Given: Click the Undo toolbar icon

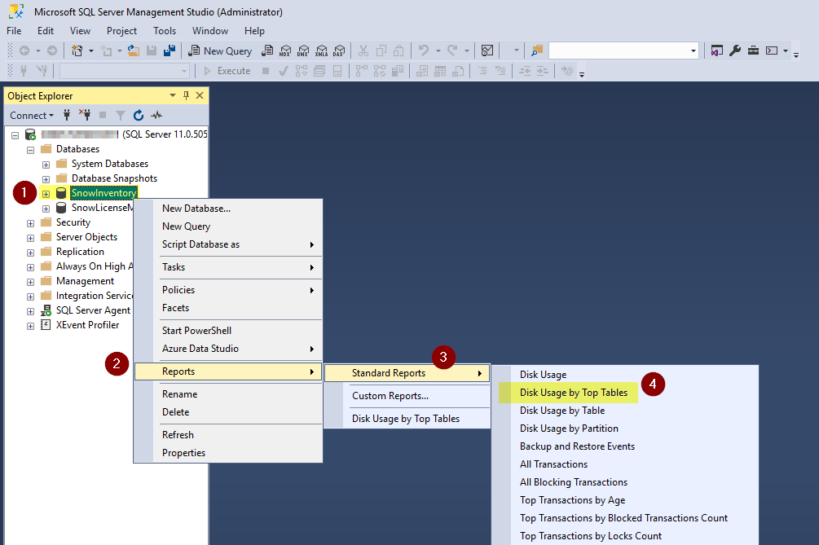Looking at the screenshot, I should pos(424,51).
